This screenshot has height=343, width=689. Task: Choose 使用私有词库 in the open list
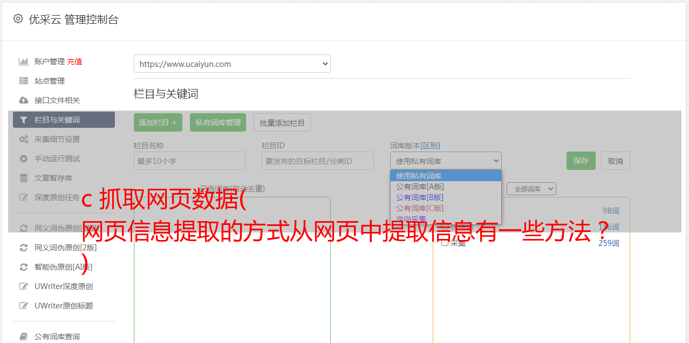pos(446,176)
